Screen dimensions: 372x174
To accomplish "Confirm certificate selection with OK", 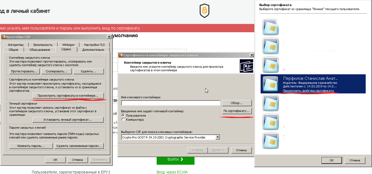I will pyautogui.click(x=331, y=160).
